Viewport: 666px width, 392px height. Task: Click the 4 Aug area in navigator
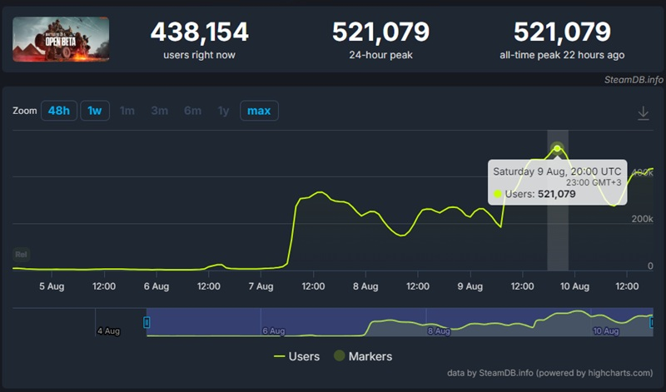[108, 330]
